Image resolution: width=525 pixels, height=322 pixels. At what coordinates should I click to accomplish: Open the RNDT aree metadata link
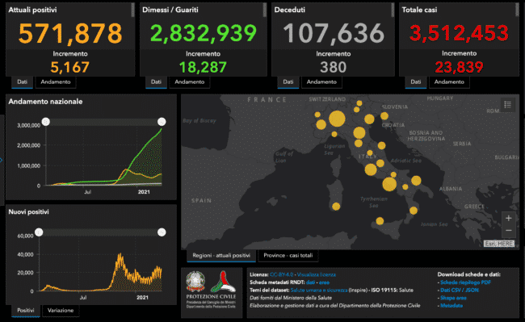click(324, 282)
